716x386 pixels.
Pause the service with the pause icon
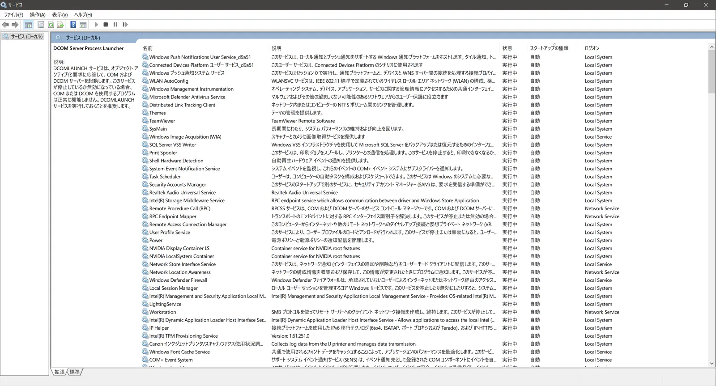pos(115,25)
